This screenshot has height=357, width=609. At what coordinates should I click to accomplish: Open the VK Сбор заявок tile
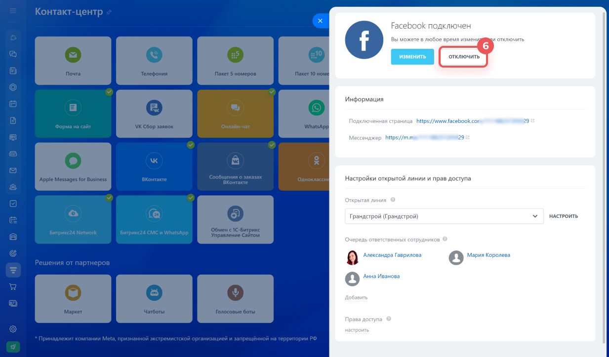pyautogui.click(x=154, y=113)
